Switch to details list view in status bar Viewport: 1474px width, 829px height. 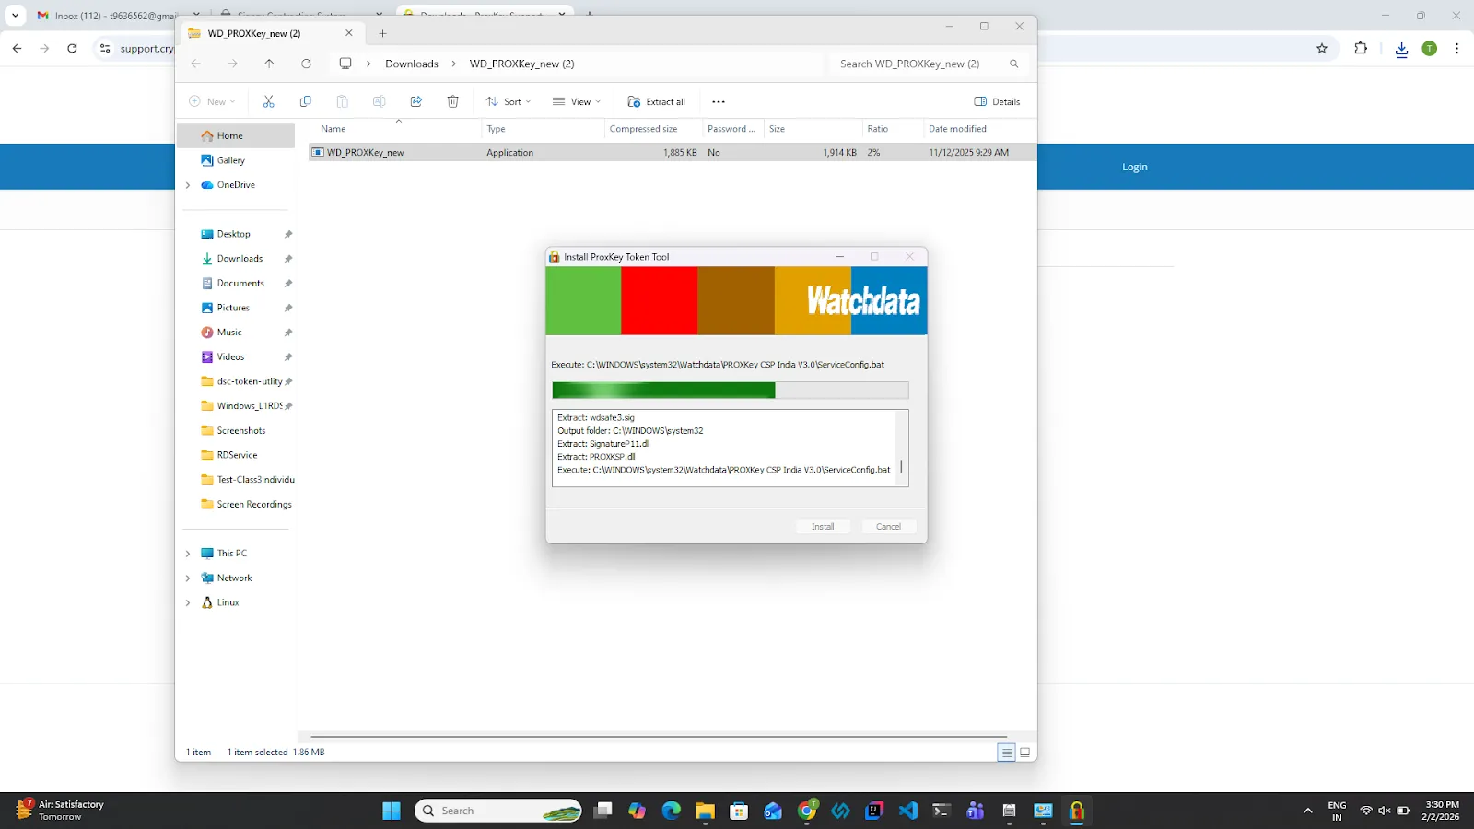1006,753
